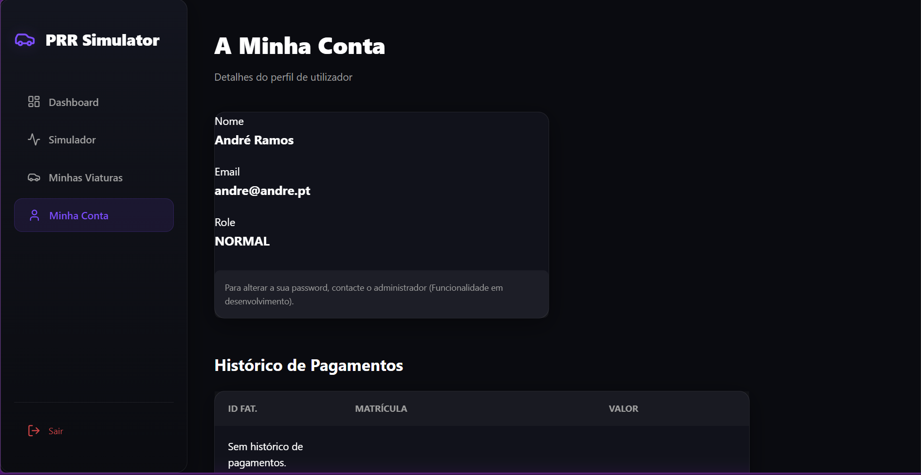Viewport: 921px width, 475px height.
Task: Click the logout arrow icon beside Sair
Action: click(33, 431)
